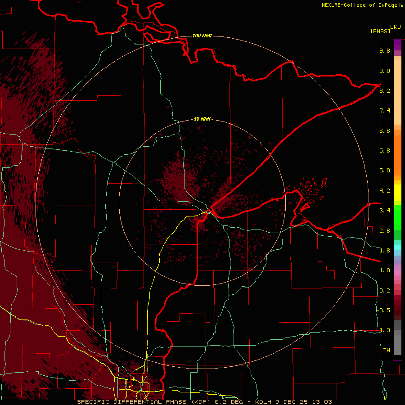Select the 1.8 legend value
This screenshot has width=405, height=405.
tap(385, 251)
